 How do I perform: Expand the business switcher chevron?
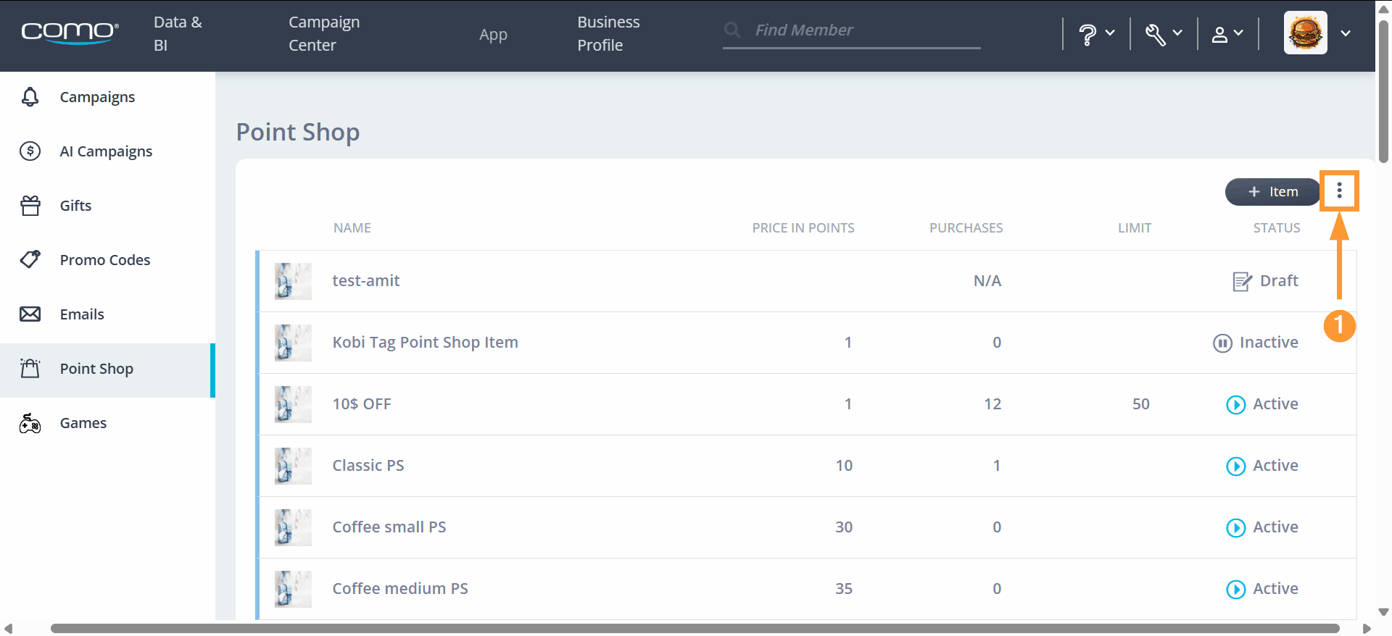(1346, 33)
